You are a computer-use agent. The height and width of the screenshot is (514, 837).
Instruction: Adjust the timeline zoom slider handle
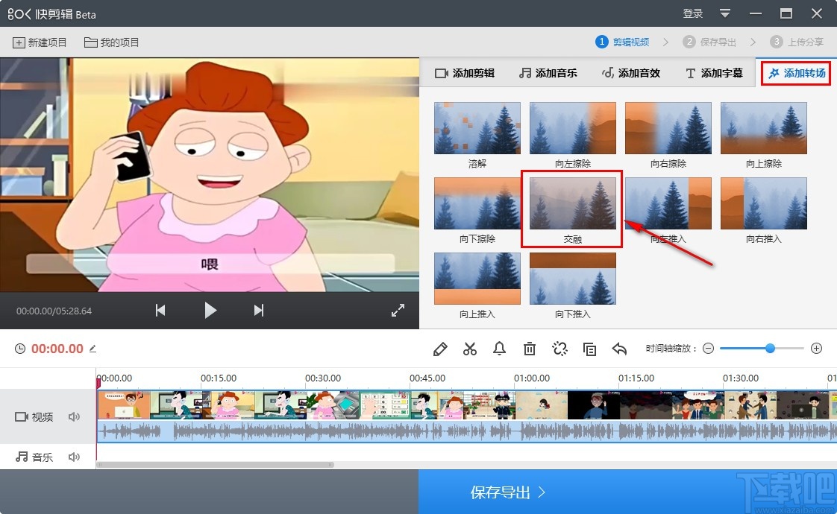tap(770, 349)
